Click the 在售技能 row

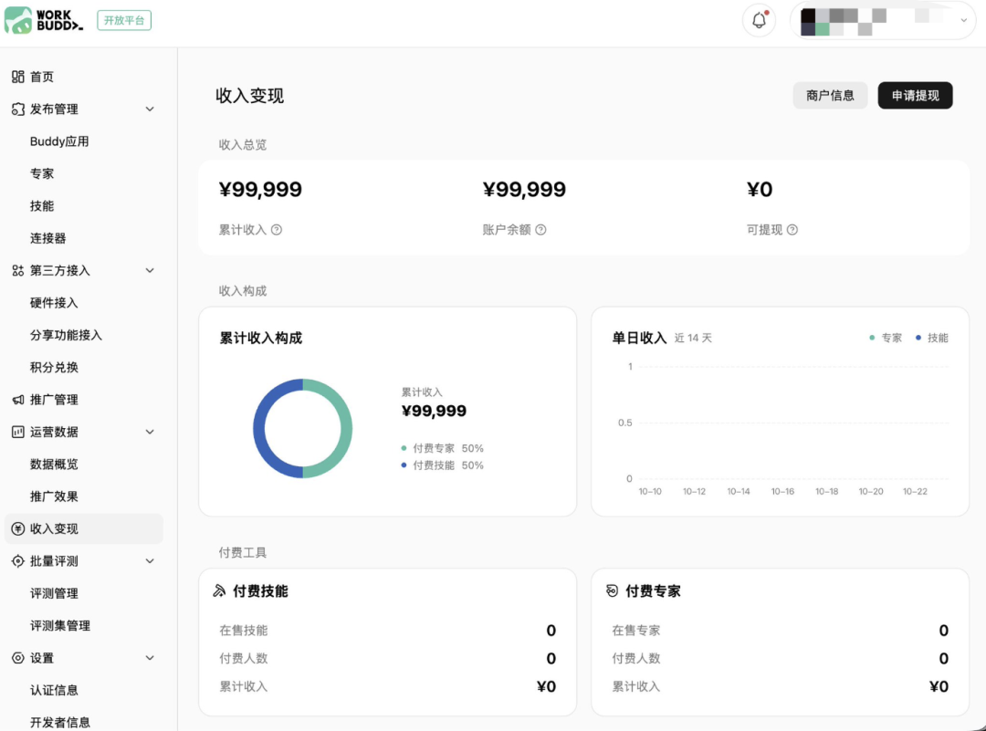(387, 631)
